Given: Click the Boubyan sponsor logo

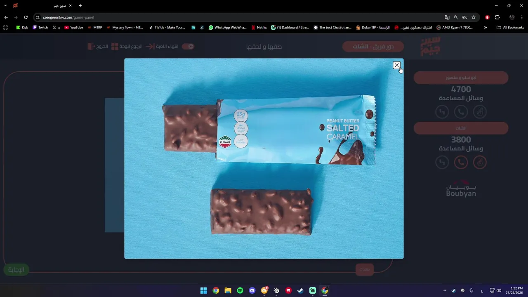Looking at the screenshot, I should 461,189.
